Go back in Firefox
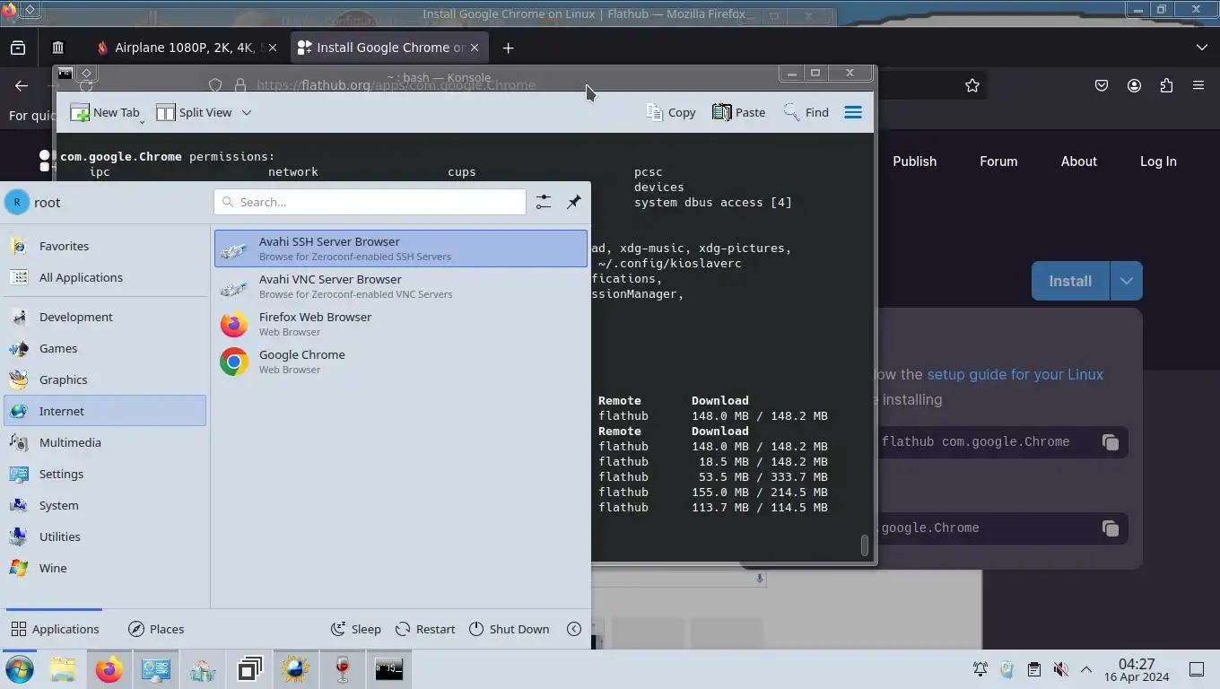 [x=22, y=85]
